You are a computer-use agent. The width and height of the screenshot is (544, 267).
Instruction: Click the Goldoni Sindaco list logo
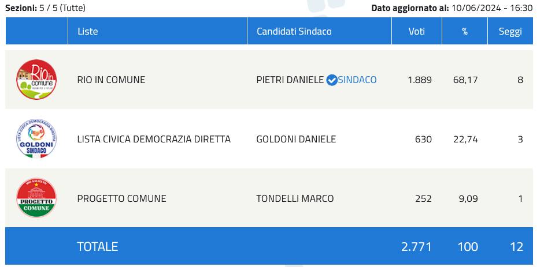point(36,139)
